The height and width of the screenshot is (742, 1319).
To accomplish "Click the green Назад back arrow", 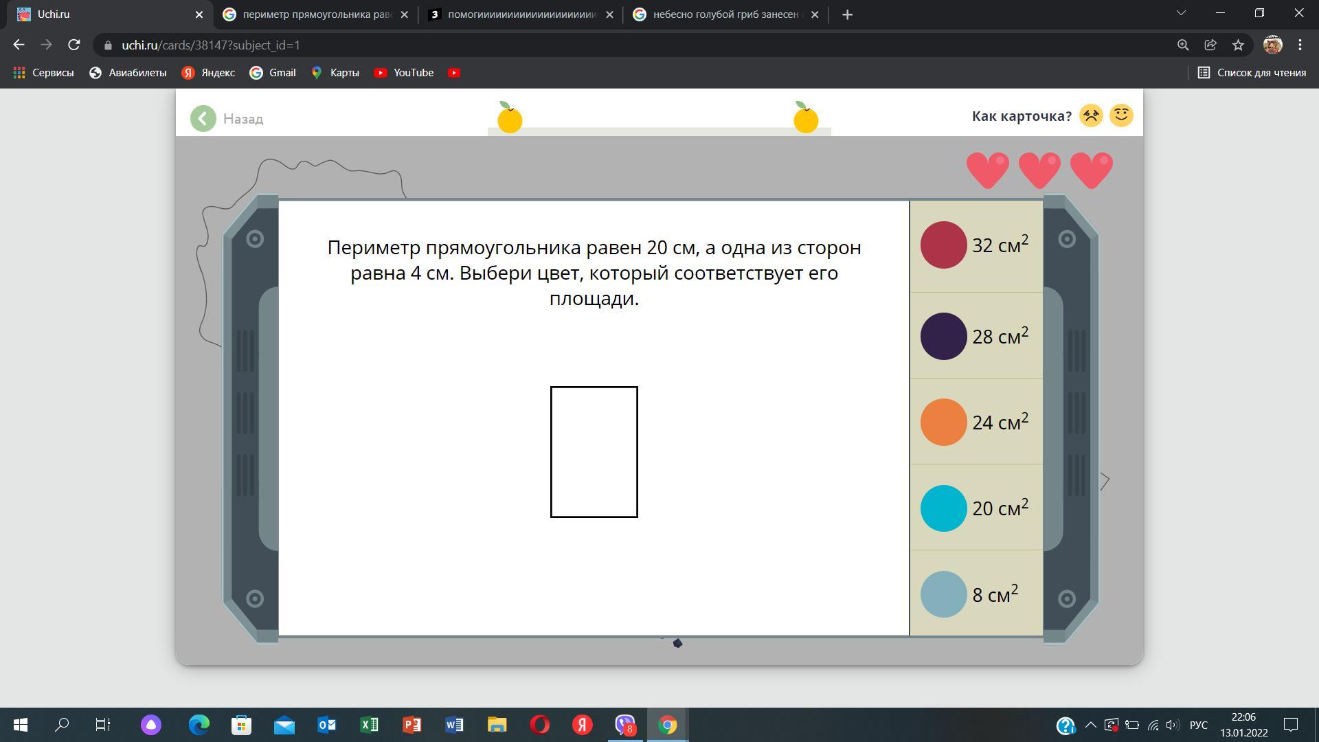I will 203,118.
